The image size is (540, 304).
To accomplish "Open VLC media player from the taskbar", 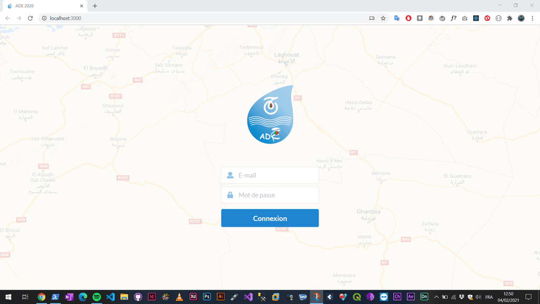I will [179, 297].
